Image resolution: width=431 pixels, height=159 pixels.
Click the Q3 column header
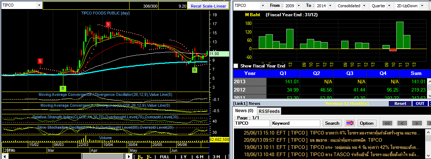pos(350,73)
